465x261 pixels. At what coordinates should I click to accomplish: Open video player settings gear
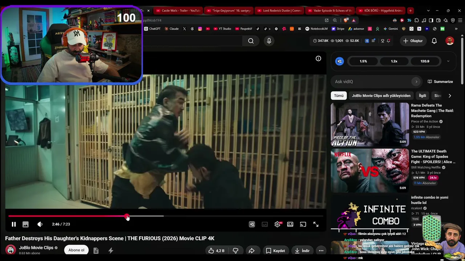(x=277, y=224)
